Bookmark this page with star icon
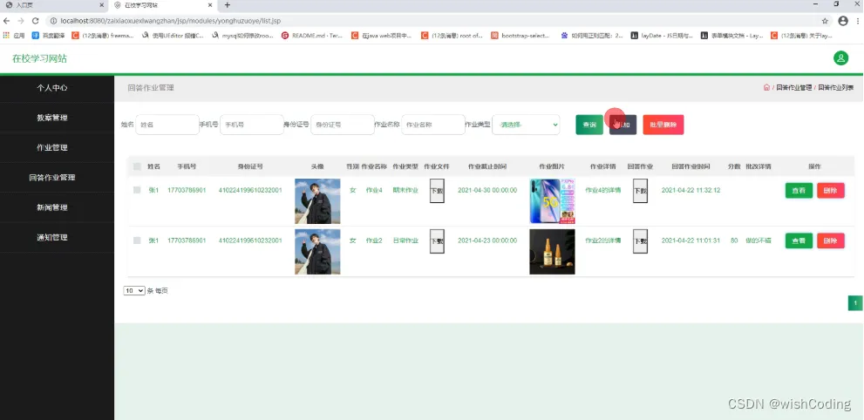This screenshot has height=420, width=864. click(825, 21)
